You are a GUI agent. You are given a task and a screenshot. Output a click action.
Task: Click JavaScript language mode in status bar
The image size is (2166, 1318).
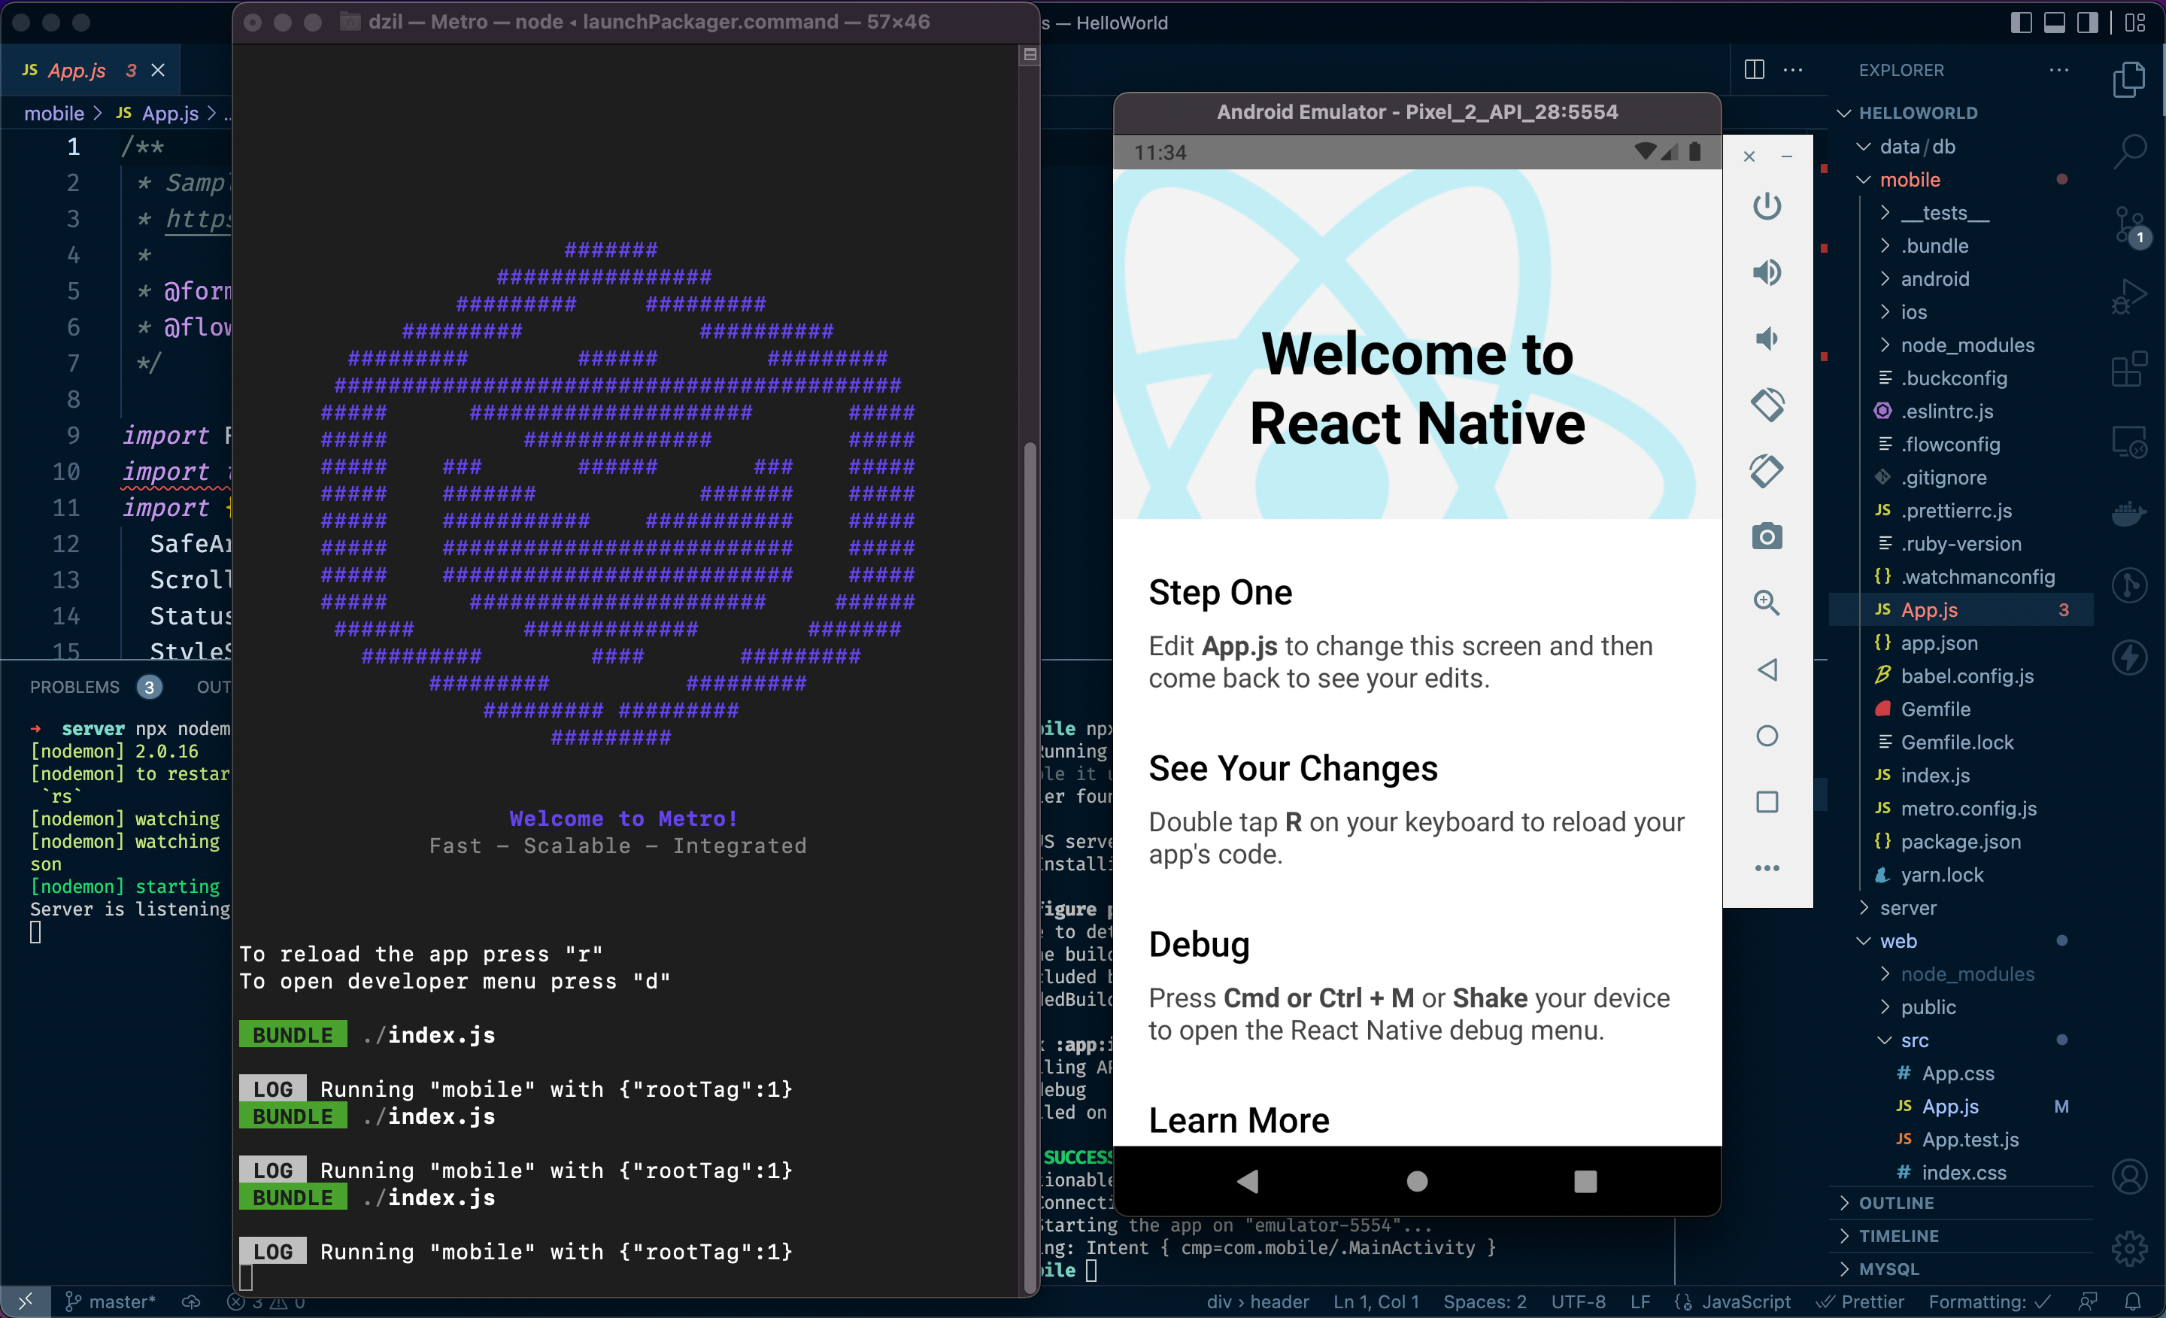pyautogui.click(x=1745, y=1301)
